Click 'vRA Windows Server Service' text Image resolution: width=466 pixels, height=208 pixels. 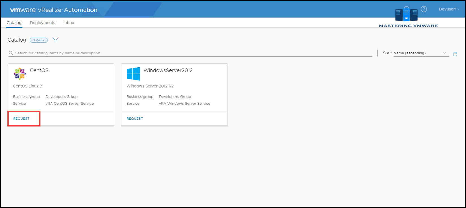coord(184,104)
